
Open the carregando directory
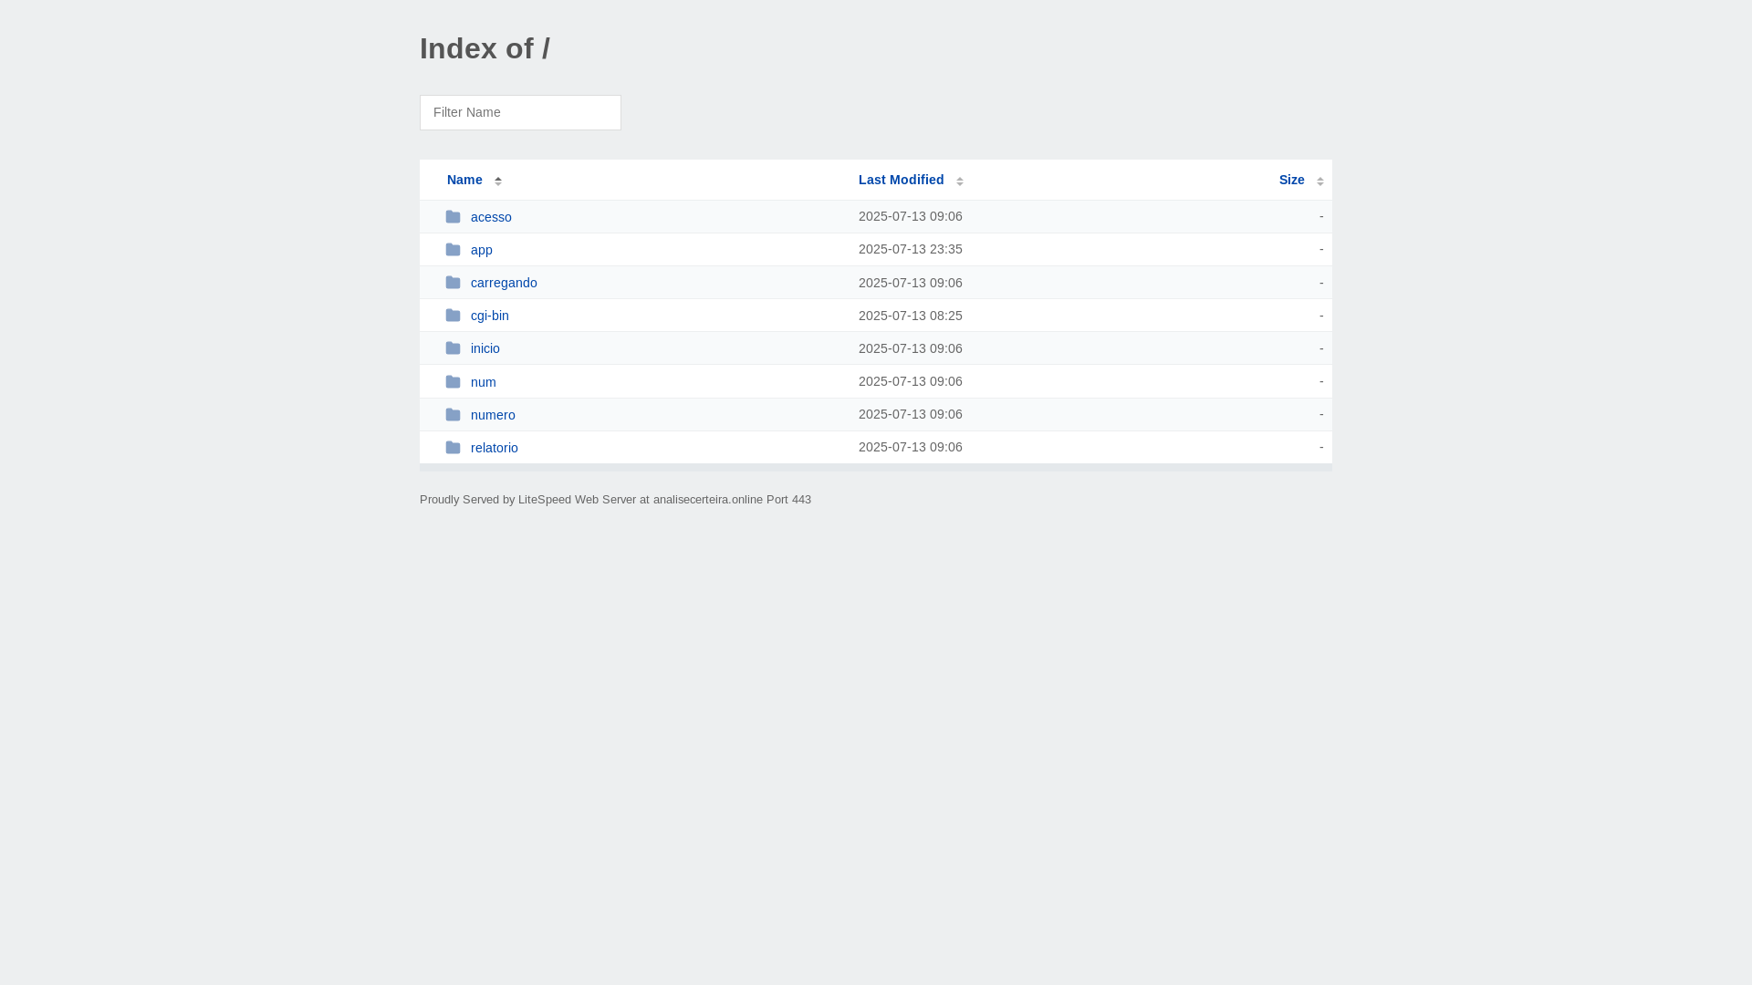pos(504,283)
